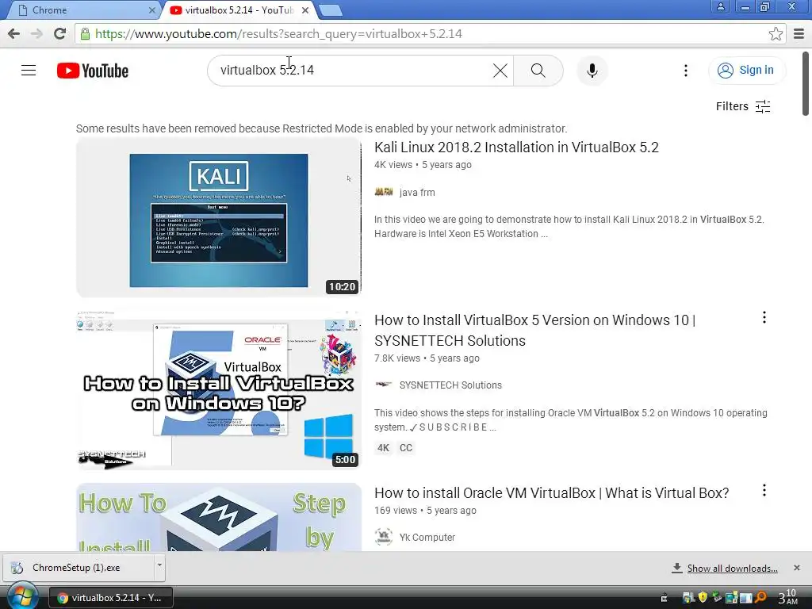Close the blank Chrome tab
The height and width of the screenshot is (609, 812).
[151, 10]
